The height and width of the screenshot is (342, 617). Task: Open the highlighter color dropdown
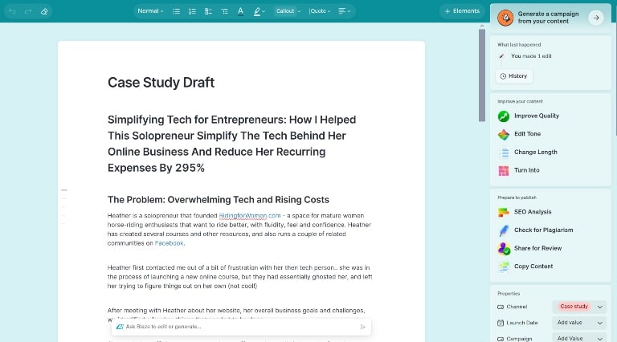click(x=259, y=11)
